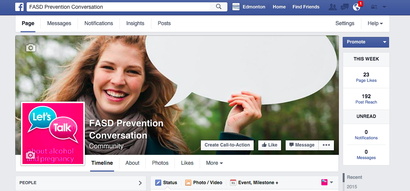Viewport: 410px width, 191px height.
Task: Open the globe notifications icon
Action: (x=356, y=7)
